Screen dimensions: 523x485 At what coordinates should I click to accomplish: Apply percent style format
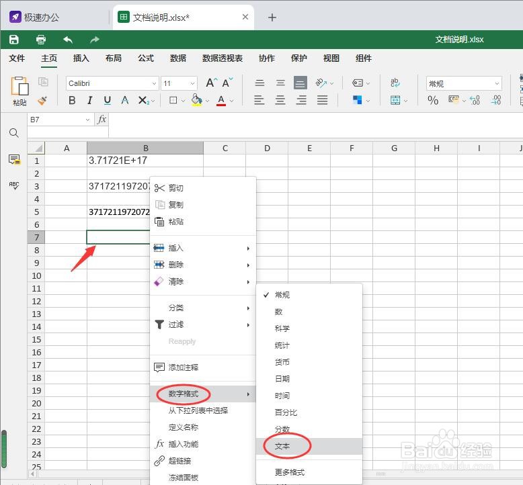[433, 100]
